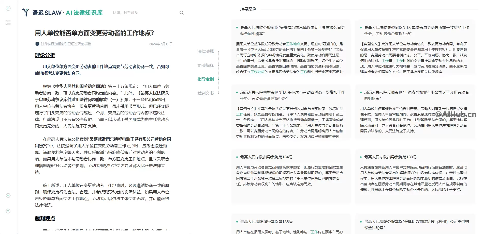The height and width of the screenshot is (234, 484).
Task: Open top-right 典型案例 card beginning 【典型意义】
Action: click(x=415, y=47)
